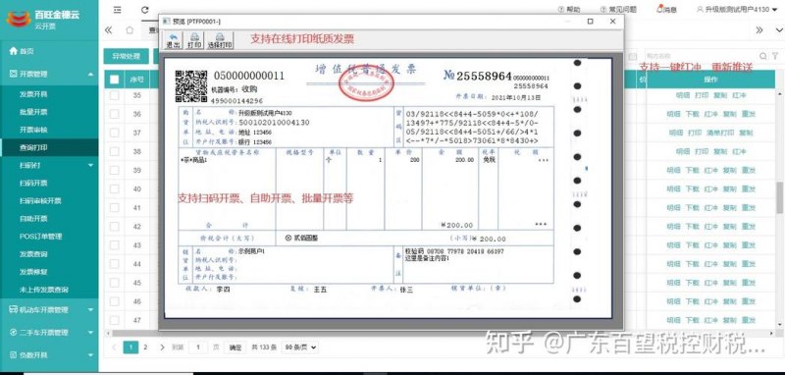Screen dimensions: 785x375
Task: Open 发票修复 in the sidebar
Action: [33, 272]
